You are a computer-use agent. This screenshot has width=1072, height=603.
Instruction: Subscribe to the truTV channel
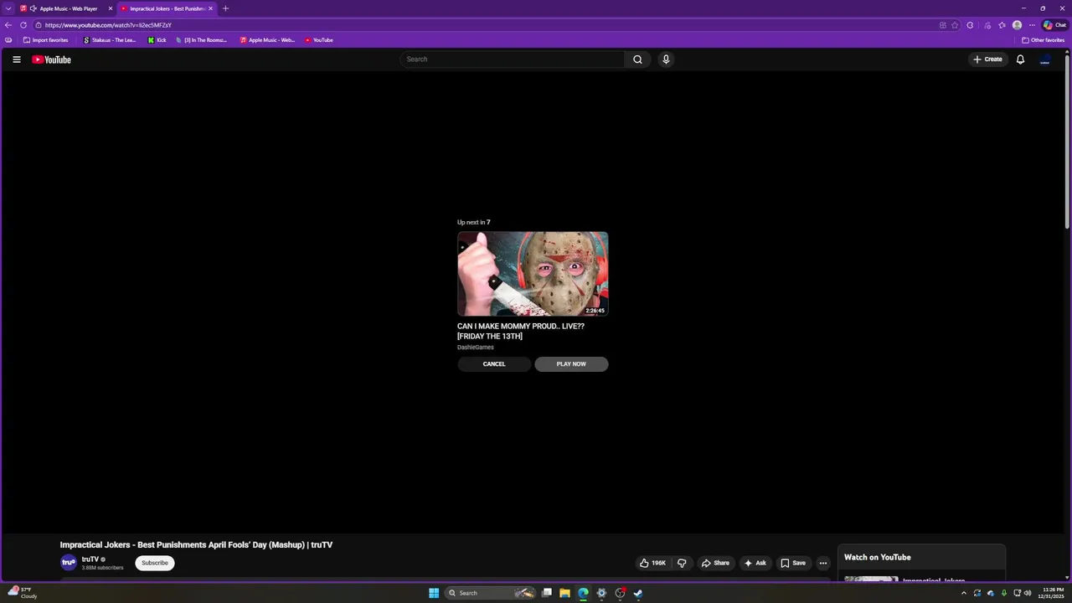coord(155,563)
